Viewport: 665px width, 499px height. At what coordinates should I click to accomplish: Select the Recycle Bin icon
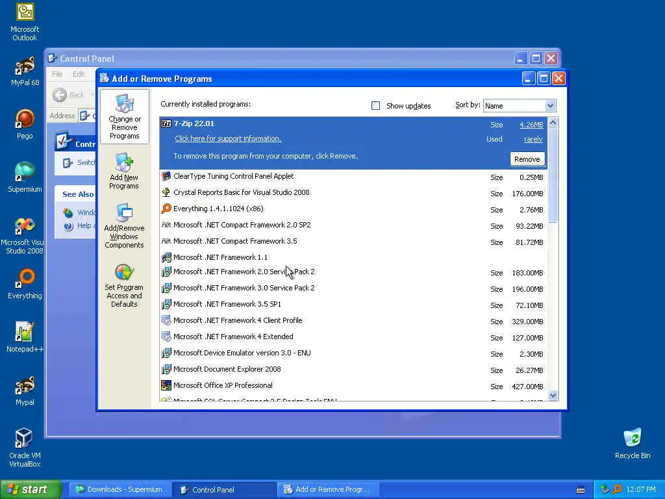point(633,443)
